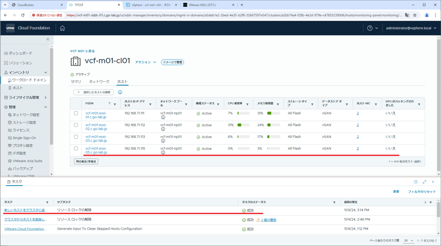
Task: Open ワークロード ドメイン in sidebar
Action: pyautogui.click(x=29, y=80)
